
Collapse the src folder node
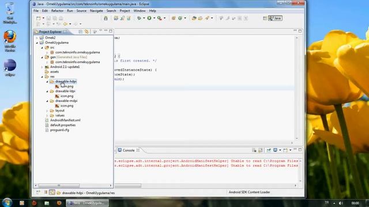click(x=42, y=48)
